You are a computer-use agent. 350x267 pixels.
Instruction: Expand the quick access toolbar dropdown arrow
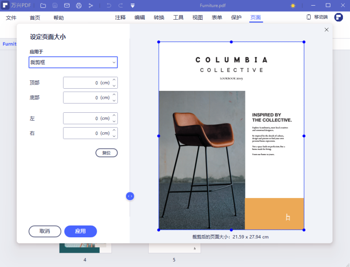coord(133,6)
